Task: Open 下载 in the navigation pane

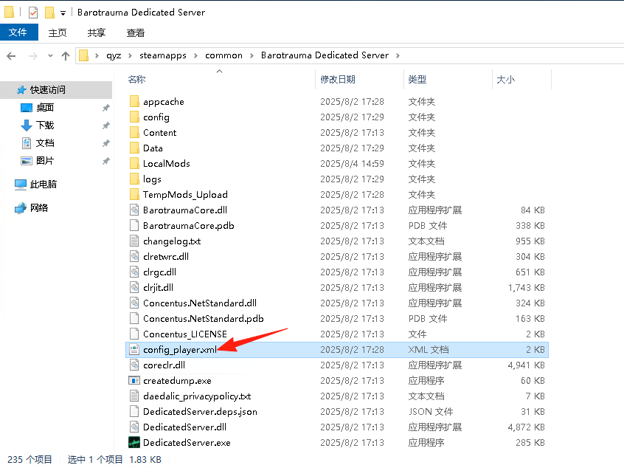Action: coord(45,125)
